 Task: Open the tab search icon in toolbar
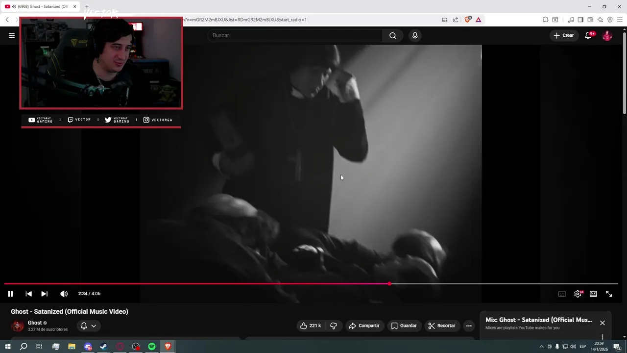pos(555,20)
